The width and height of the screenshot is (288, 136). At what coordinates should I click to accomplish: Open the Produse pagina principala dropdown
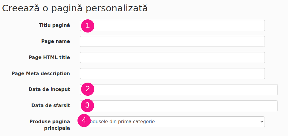click(x=172, y=122)
